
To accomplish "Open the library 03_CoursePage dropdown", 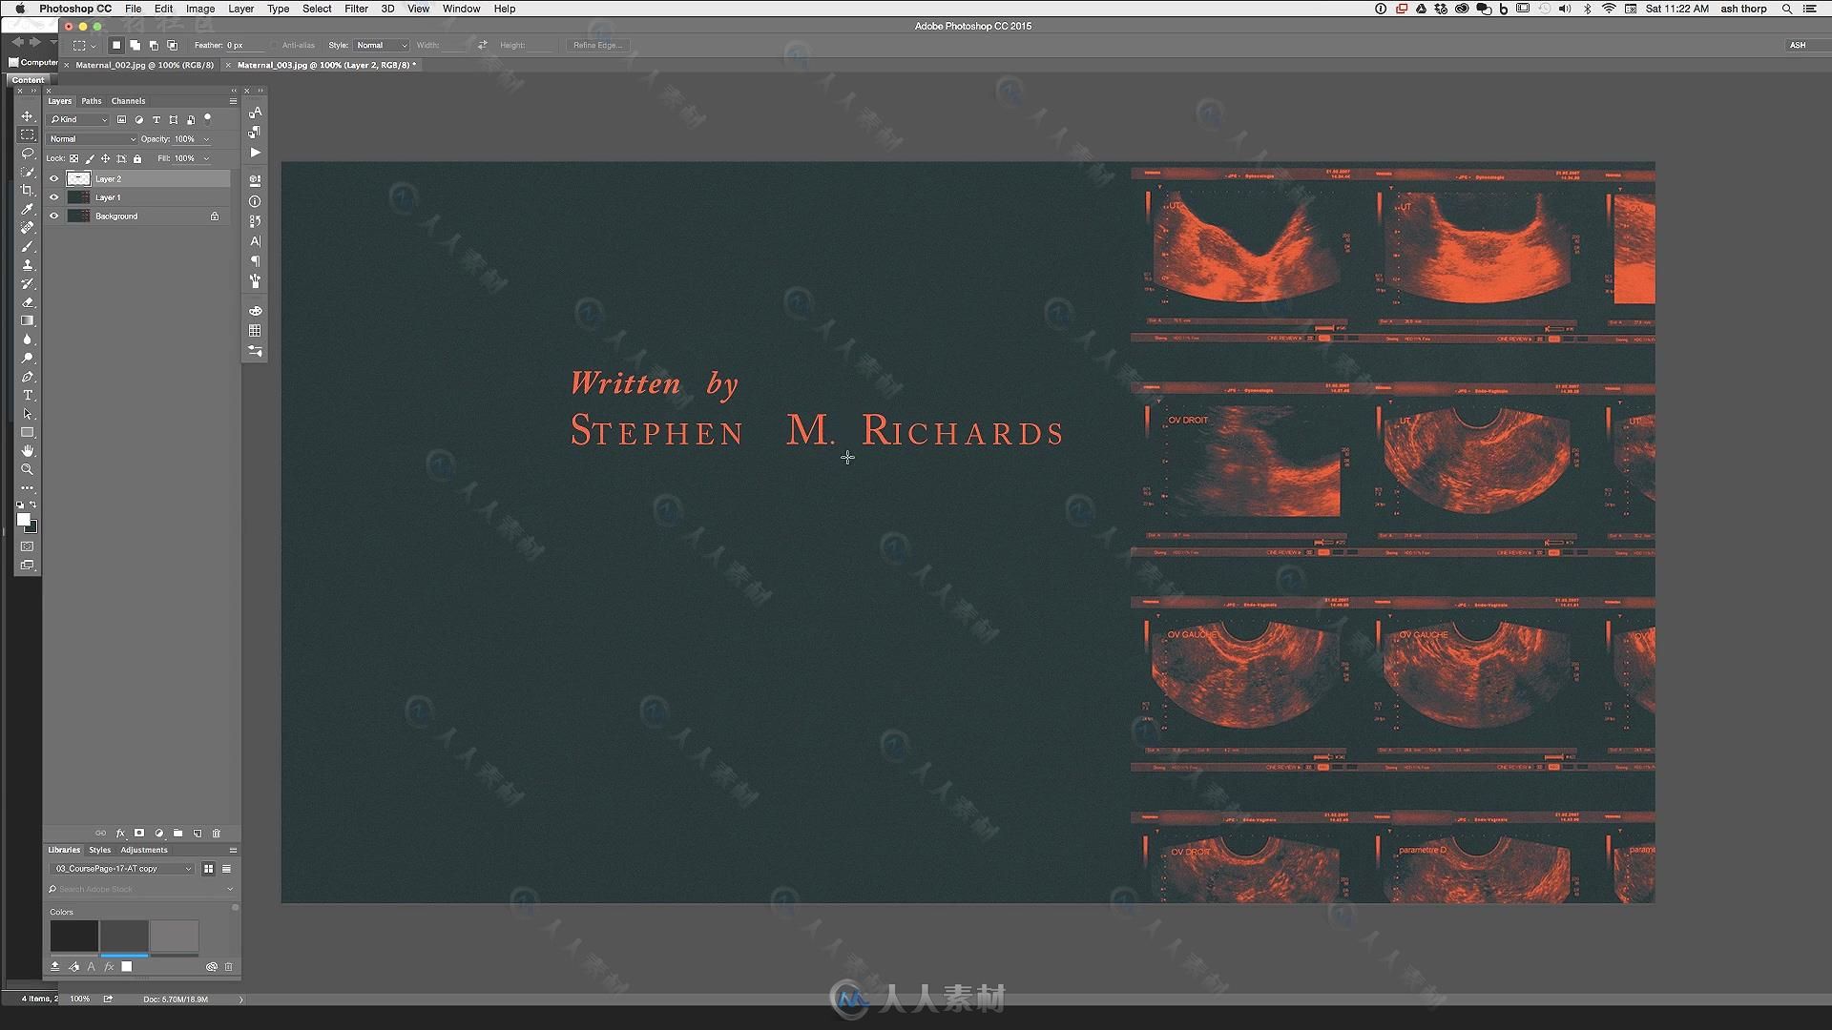I will 122,869.
